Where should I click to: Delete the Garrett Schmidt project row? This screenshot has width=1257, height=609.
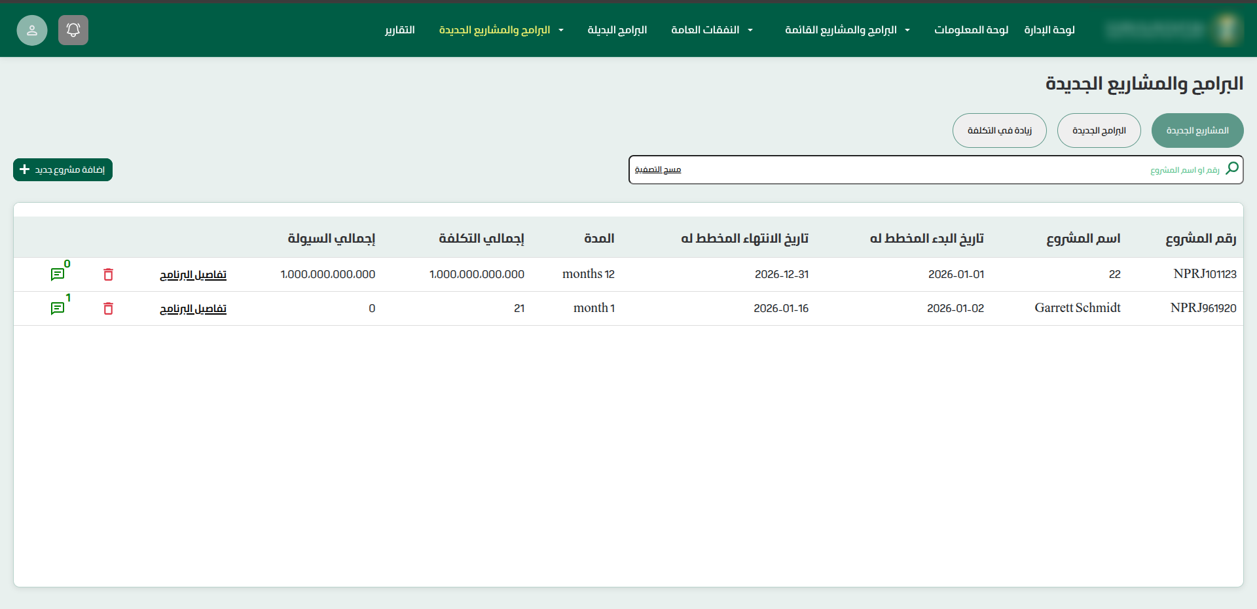coord(109,309)
